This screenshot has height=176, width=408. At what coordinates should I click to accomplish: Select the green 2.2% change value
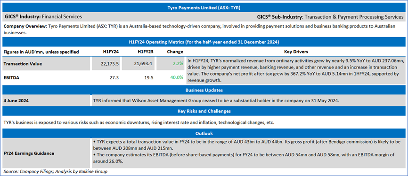[x=178, y=64]
